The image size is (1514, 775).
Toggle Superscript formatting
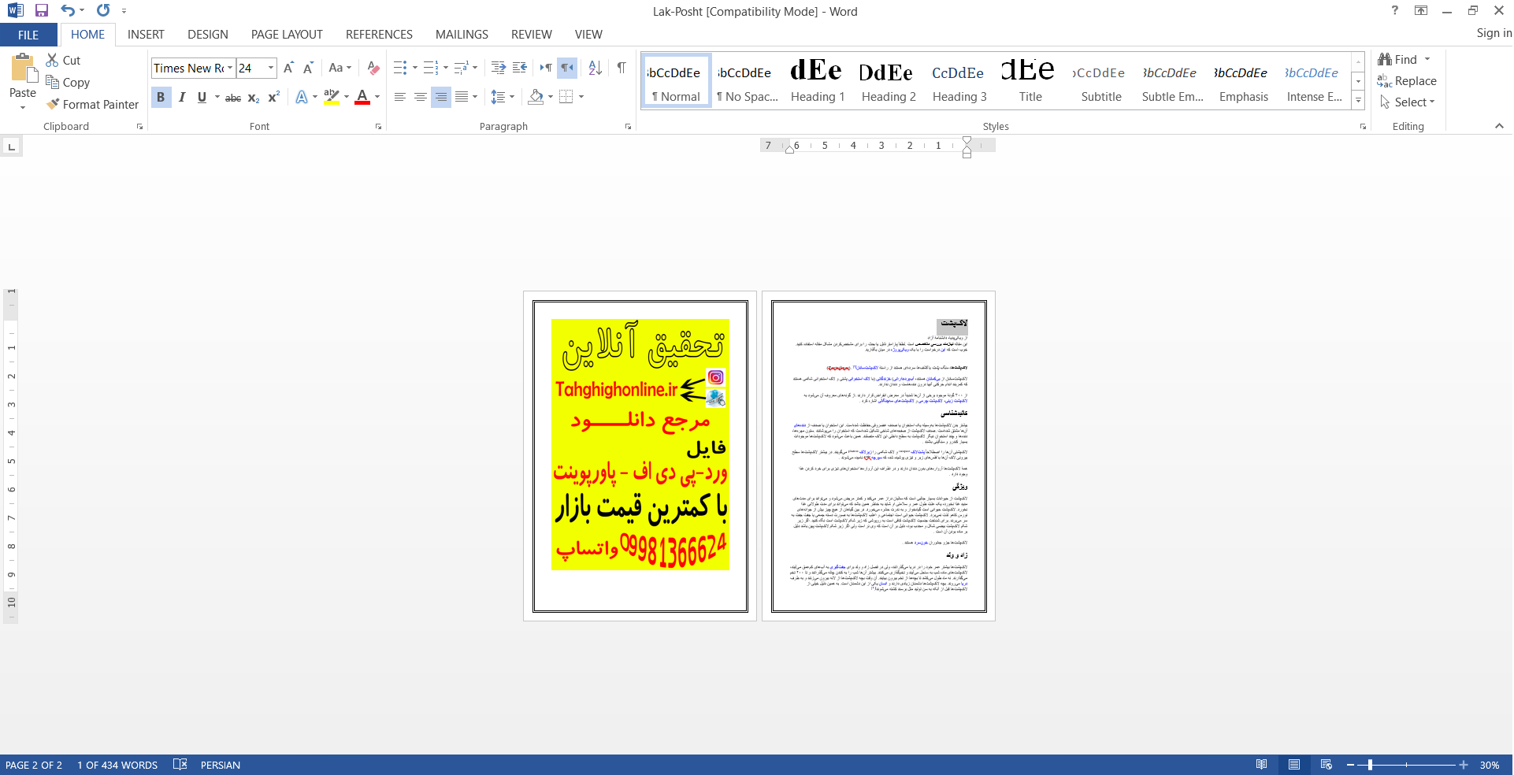click(x=274, y=97)
